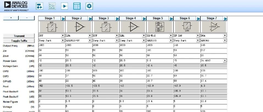Click Stage 4 Voltage field 3
This screenshot has width=263, height=112.
tap(133, 106)
